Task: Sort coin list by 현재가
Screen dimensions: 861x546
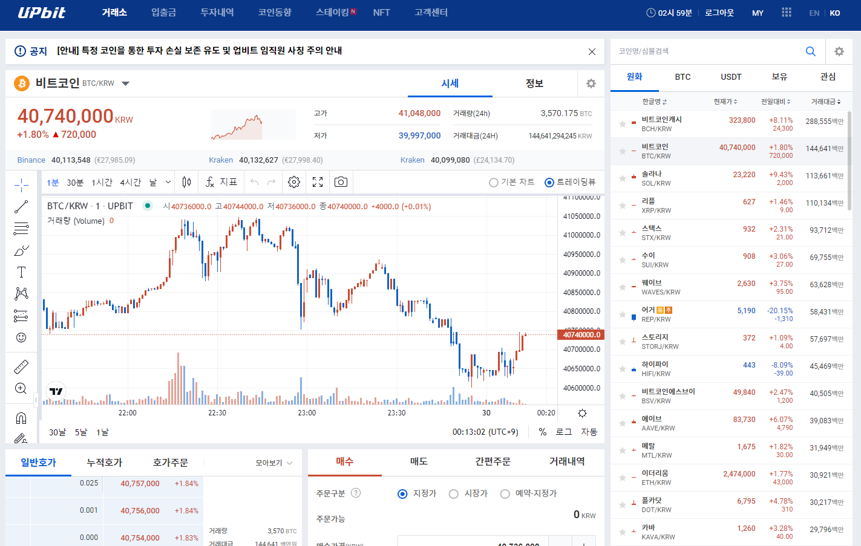Action: tap(725, 102)
